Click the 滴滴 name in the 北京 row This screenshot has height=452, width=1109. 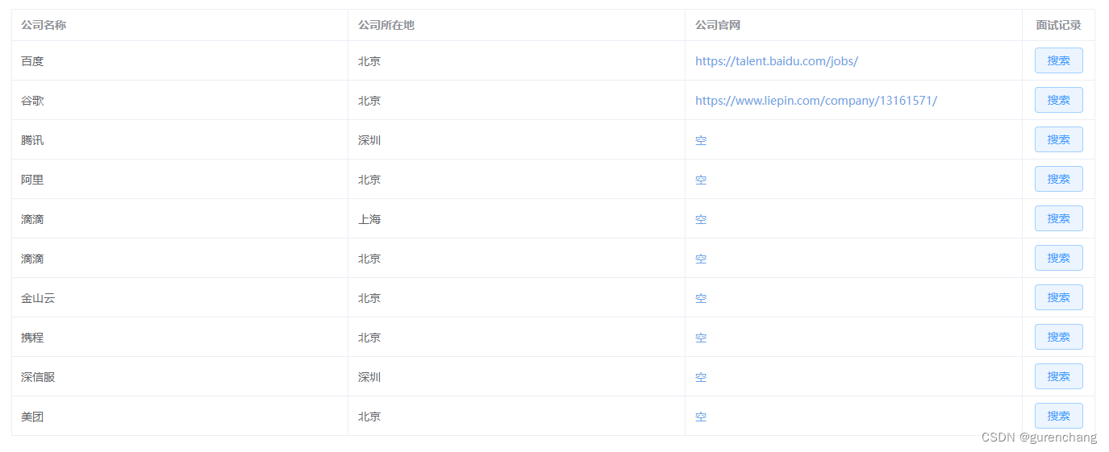point(32,259)
